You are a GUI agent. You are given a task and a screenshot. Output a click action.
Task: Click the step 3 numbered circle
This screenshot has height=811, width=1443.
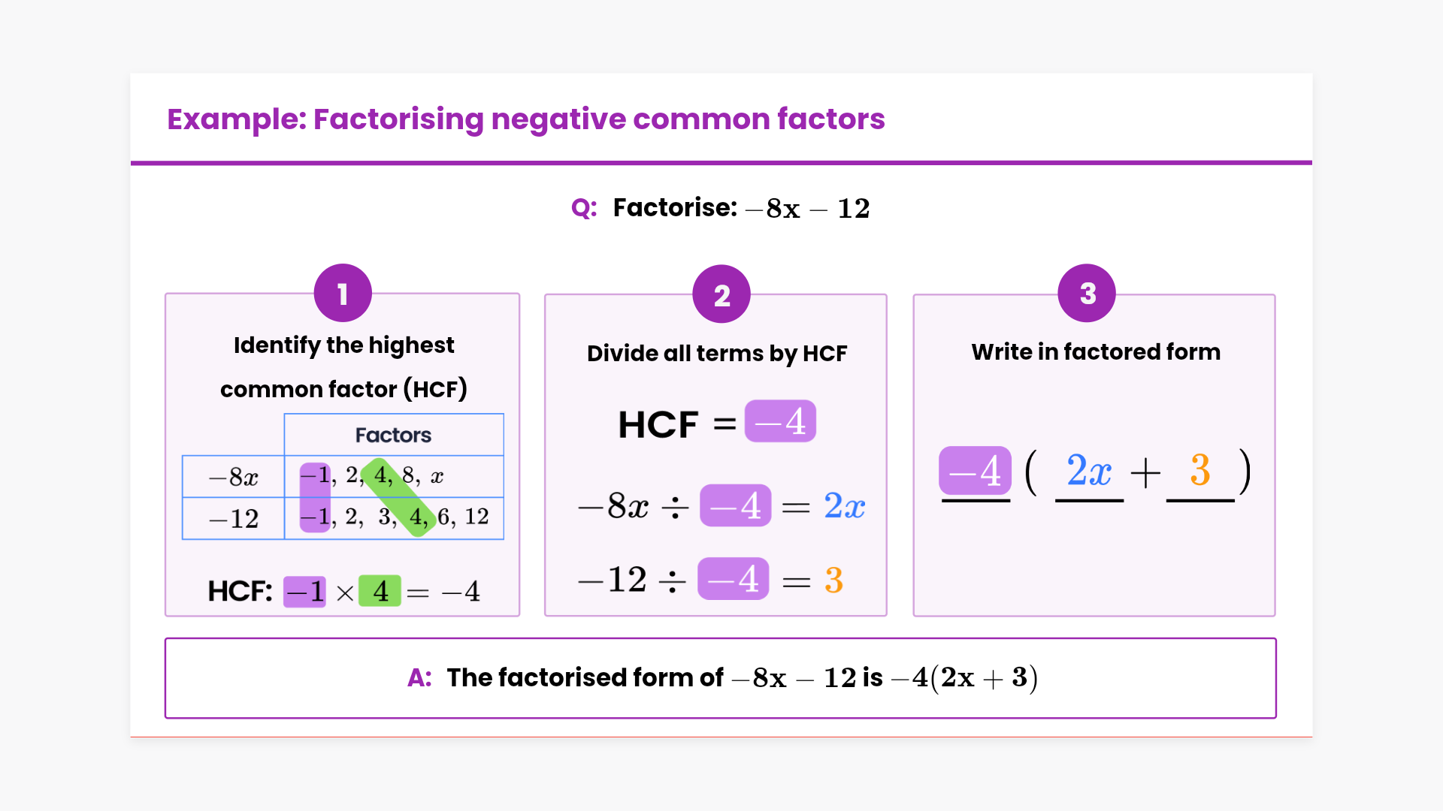1087,294
